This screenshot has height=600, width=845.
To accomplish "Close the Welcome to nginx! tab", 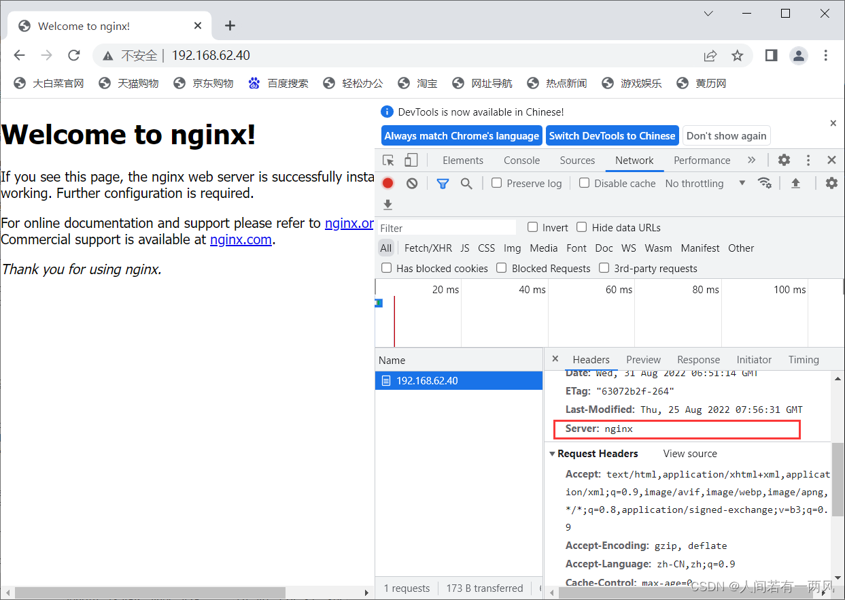I will pyautogui.click(x=198, y=26).
